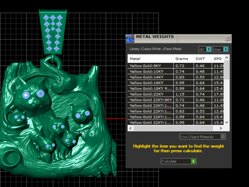The height and width of the screenshot is (187, 249).
Task: Close the Metal Weights dialog
Action: pos(228,38)
